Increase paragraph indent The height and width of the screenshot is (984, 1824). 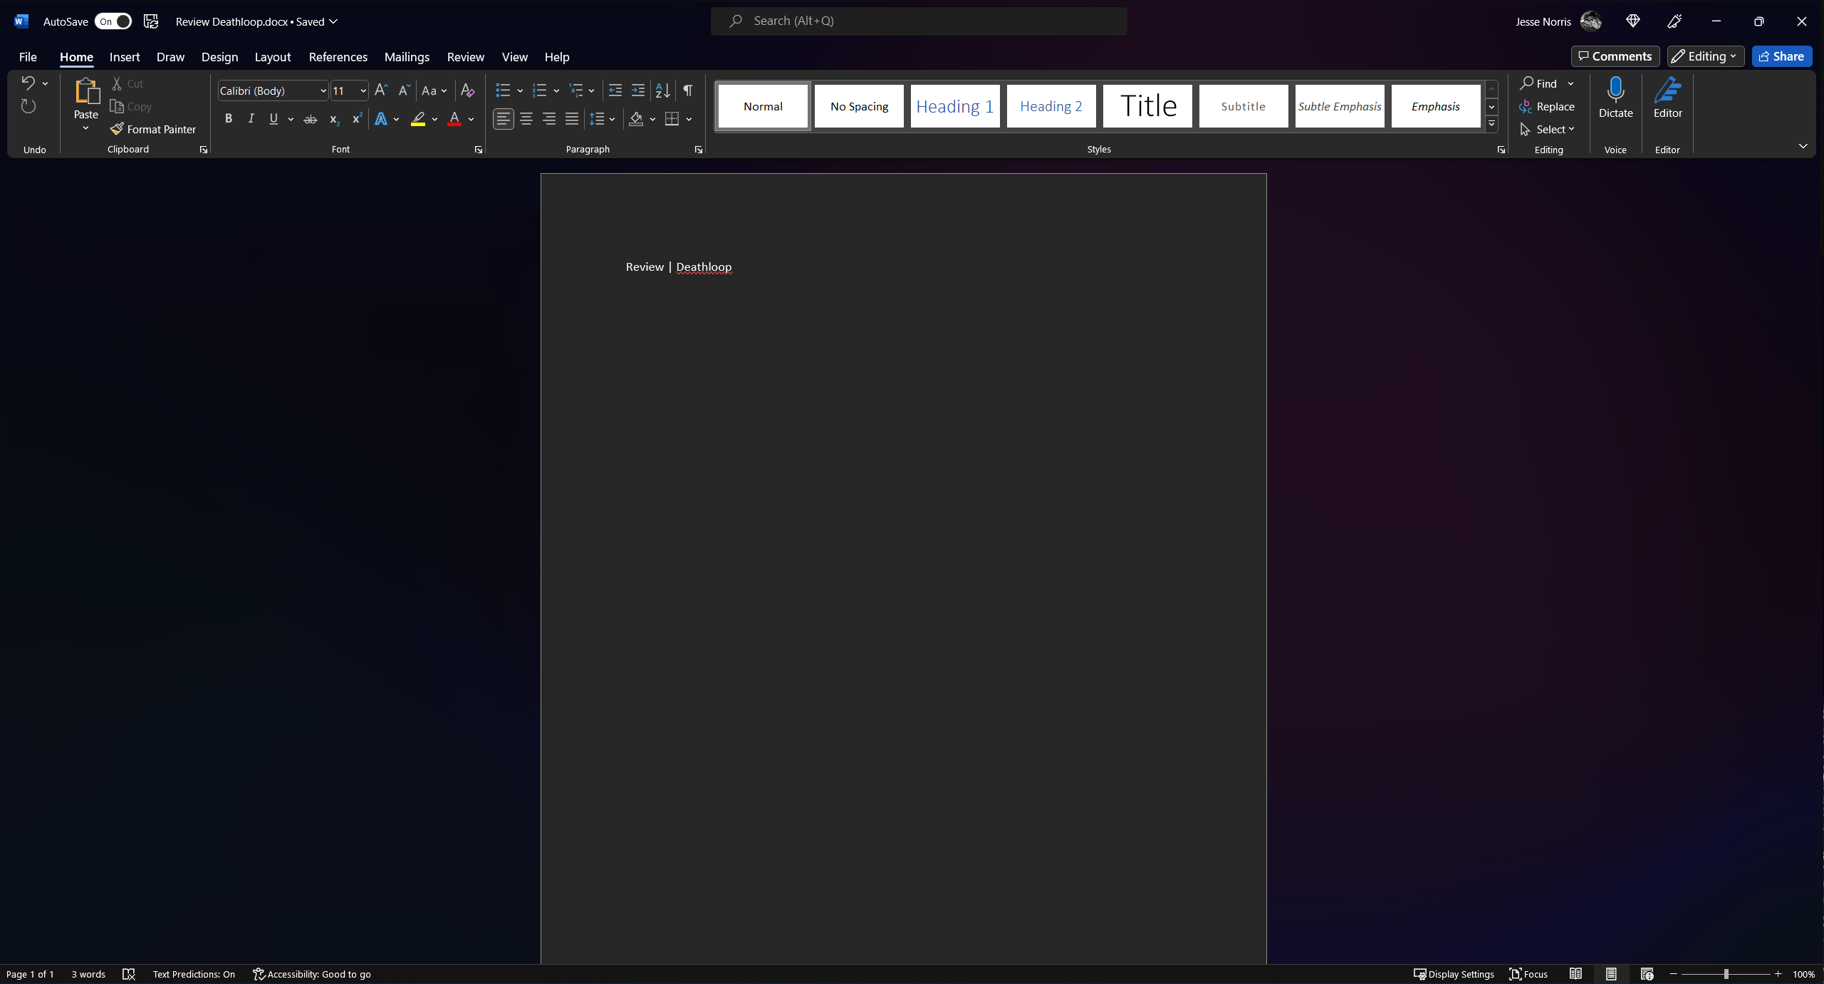pyautogui.click(x=638, y=90)
